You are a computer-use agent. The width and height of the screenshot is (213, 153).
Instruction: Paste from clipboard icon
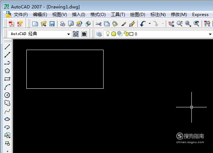115,24
